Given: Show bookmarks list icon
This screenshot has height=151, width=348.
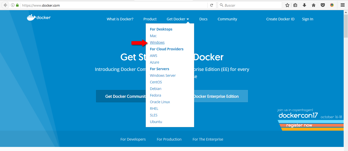Looking at the screenshot, I should [295, 5].
